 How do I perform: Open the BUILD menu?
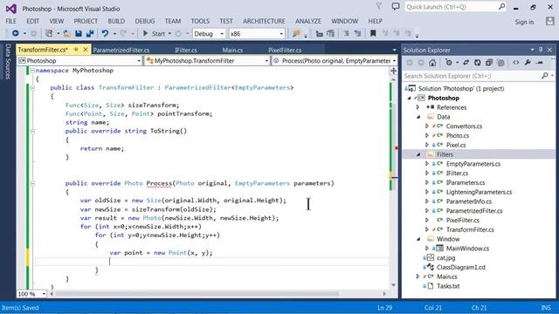[116, 21]
